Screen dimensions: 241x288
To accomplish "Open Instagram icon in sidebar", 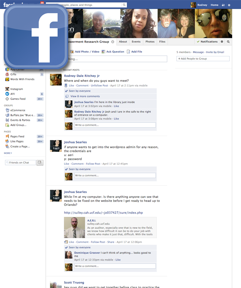I will 7,89.
